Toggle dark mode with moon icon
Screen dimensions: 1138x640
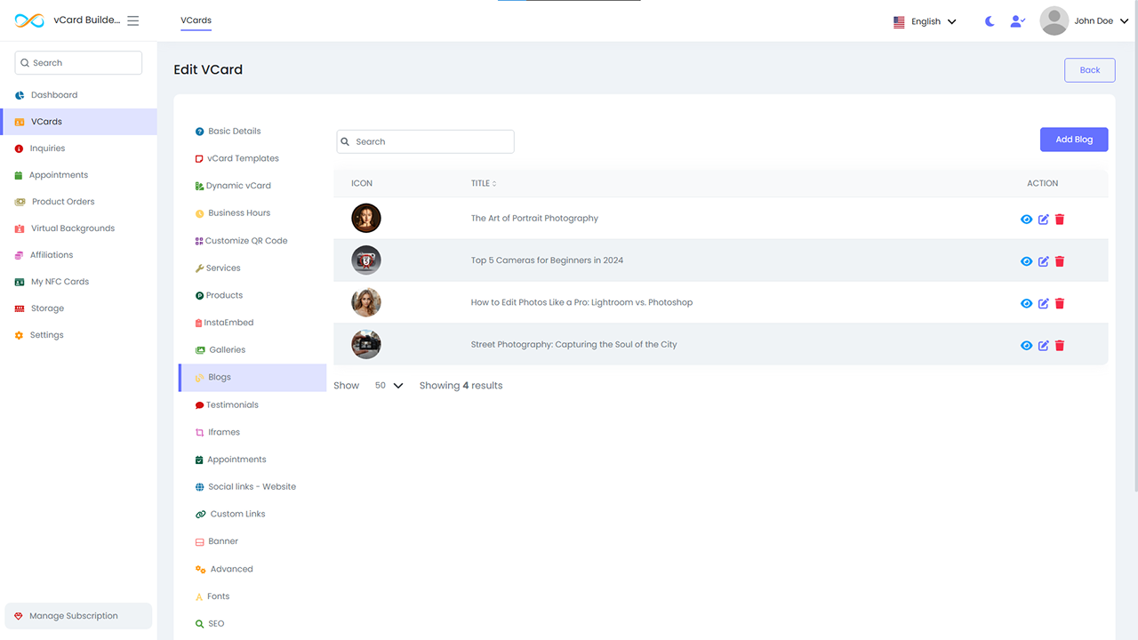tap(990, 21)
